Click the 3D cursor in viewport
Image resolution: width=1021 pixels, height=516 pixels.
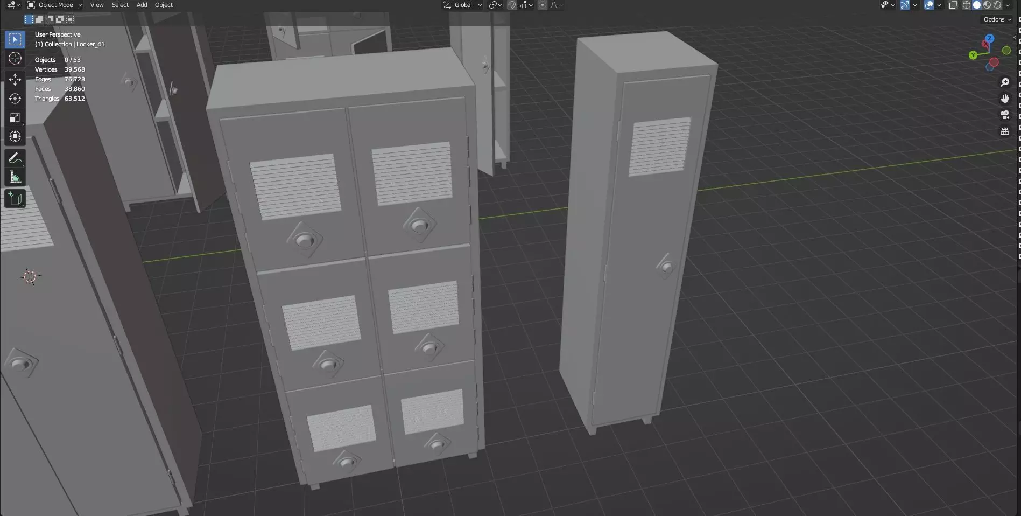pos(30,277)
